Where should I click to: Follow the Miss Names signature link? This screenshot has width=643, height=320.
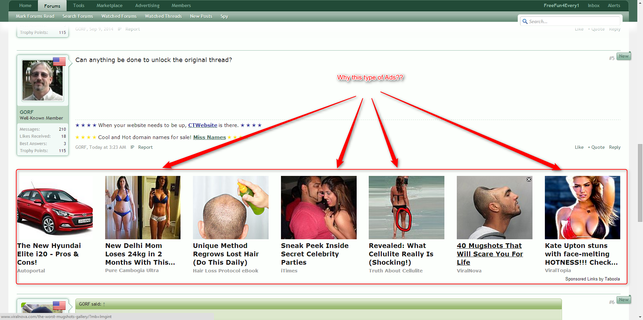[210, 137]
